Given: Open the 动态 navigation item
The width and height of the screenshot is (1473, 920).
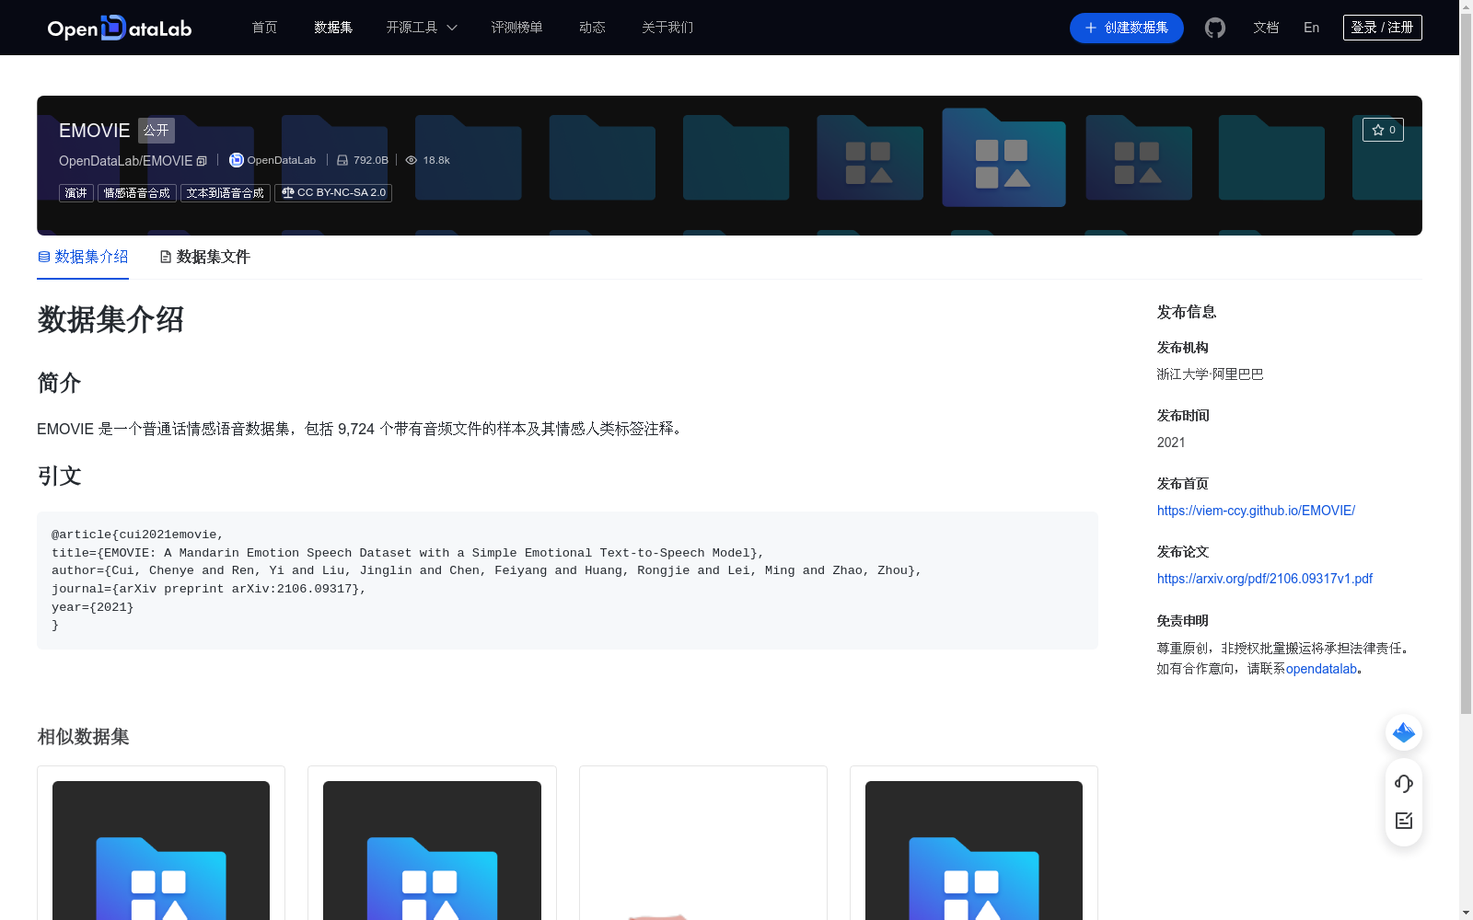Looking at the screenshot, I should (x=592, y=28).
